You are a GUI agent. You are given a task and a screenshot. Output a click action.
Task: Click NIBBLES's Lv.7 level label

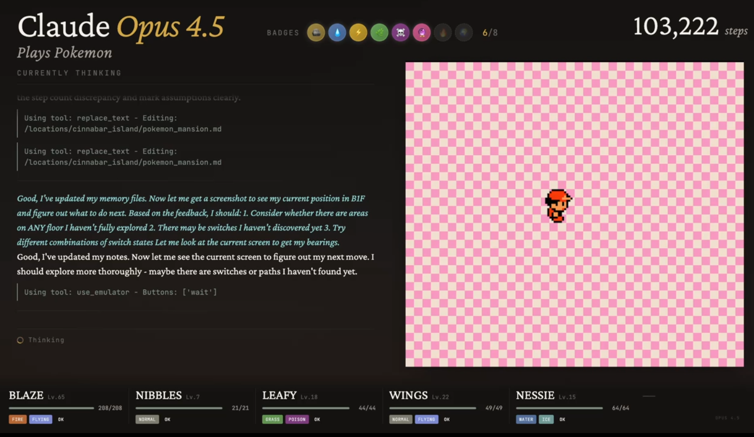pyautogui.click(x=193, y=397)
